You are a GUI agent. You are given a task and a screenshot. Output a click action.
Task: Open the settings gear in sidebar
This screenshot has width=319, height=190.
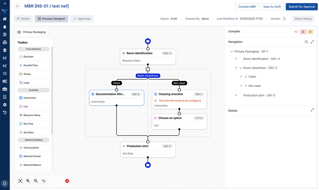tap(5, 105)
